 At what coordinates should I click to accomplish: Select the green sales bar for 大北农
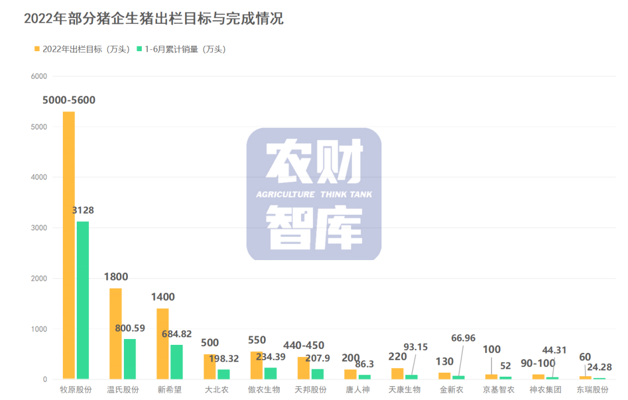223,374
